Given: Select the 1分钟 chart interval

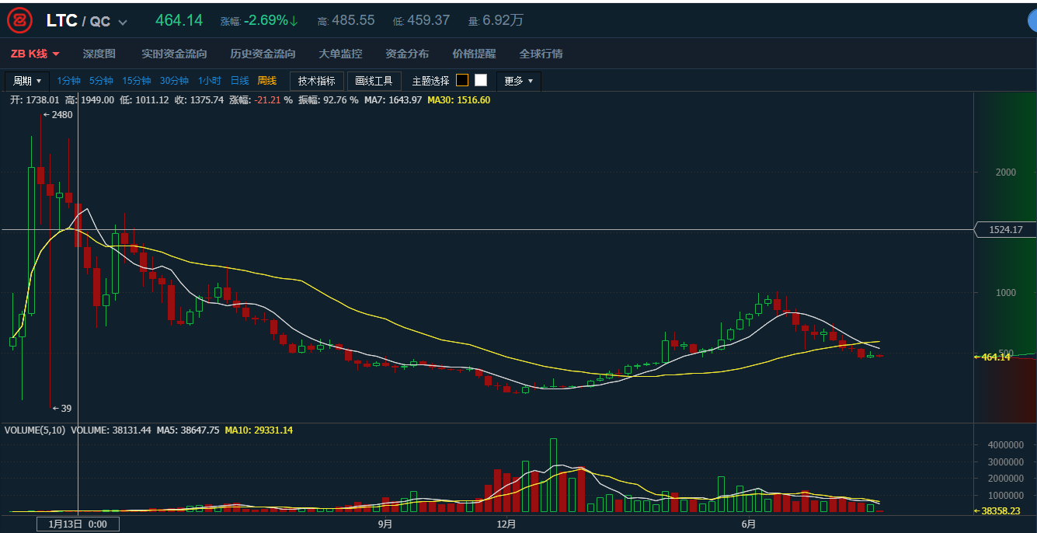Looking at the screenshot, I should [x=68, y=81].
